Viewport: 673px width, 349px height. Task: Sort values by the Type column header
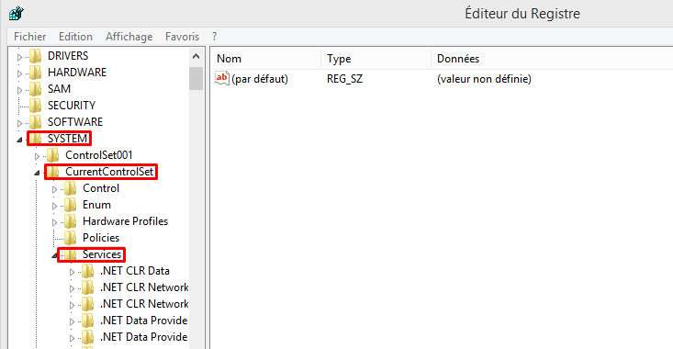pyautogui.click(x=376, y=59)
